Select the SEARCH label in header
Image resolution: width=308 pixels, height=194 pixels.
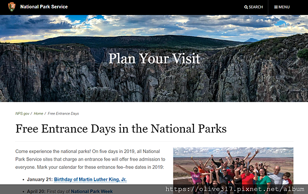tap(256, 7)
